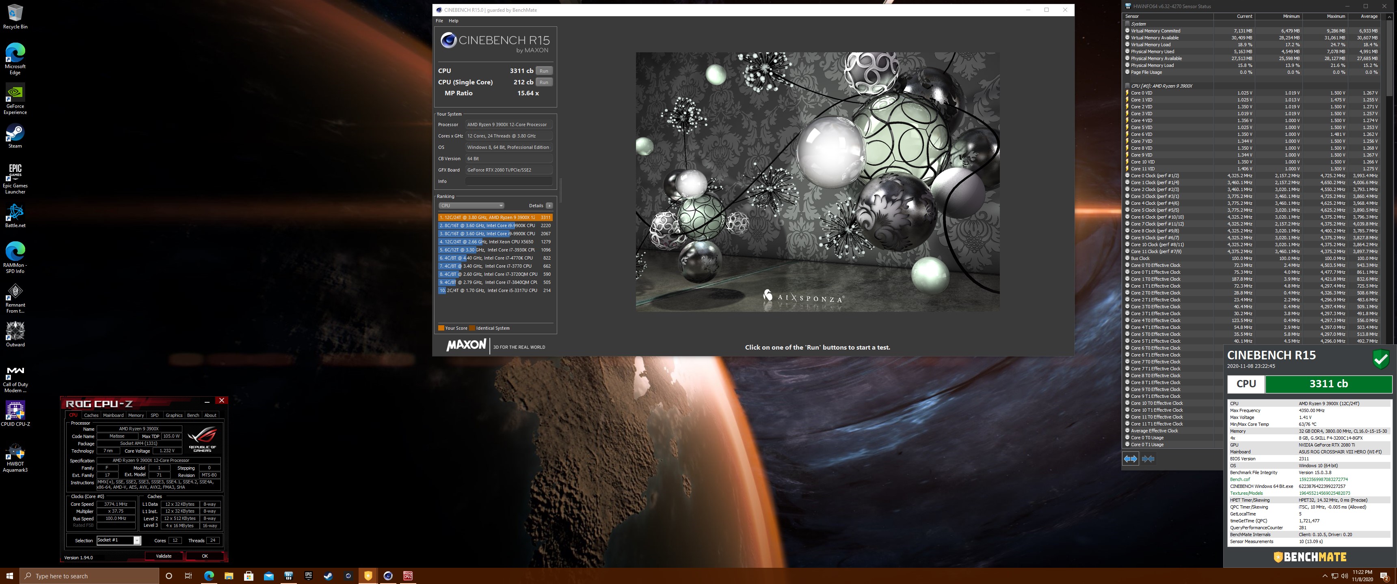
Task: Select the HWBOT Aquamark3 desktop icon
Action: tap(15, 458)
